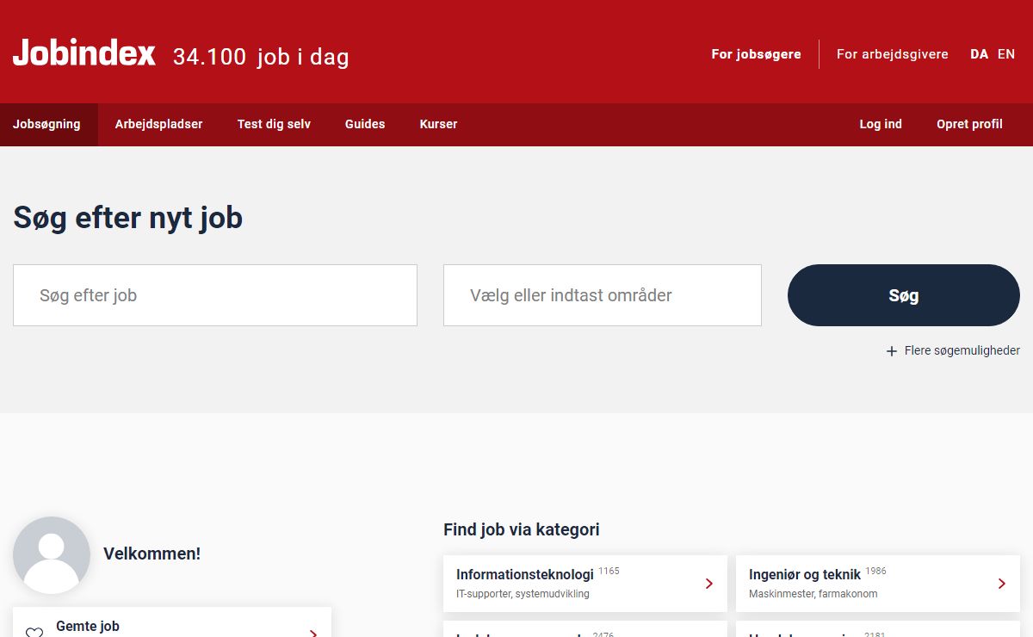Click the Jobindex logo
This screenshot has width=1033, height=637.
(84, 53)
